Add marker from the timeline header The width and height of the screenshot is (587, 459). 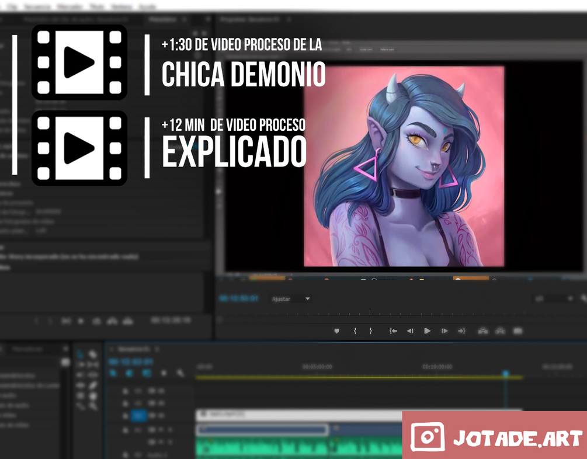(x=164, y=373)
